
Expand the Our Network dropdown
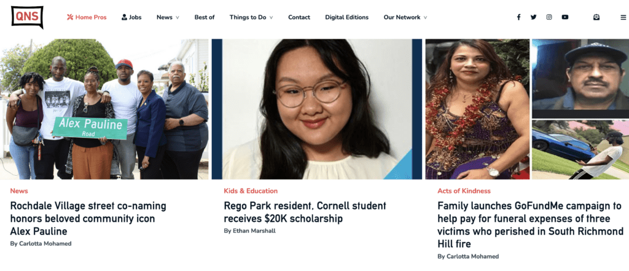click(x=405, y=17)
